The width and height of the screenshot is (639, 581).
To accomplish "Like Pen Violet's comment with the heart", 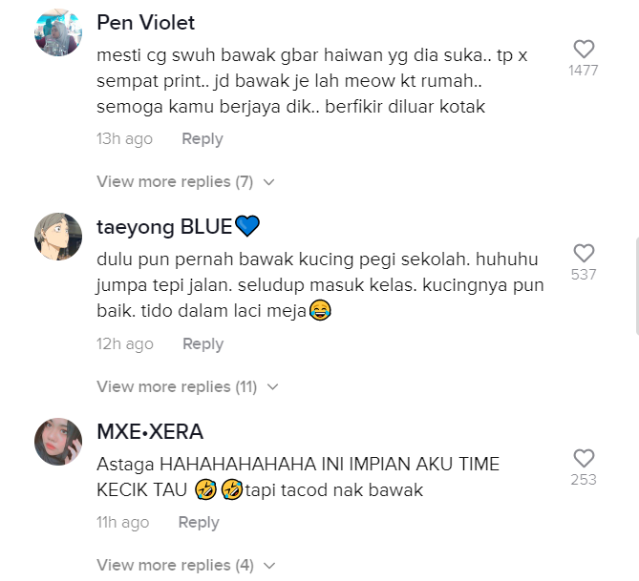I will 584,50.
